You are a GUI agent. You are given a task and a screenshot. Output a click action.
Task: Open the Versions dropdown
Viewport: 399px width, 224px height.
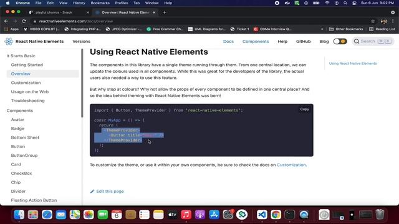pyautogui.click(x=81, y=42)
